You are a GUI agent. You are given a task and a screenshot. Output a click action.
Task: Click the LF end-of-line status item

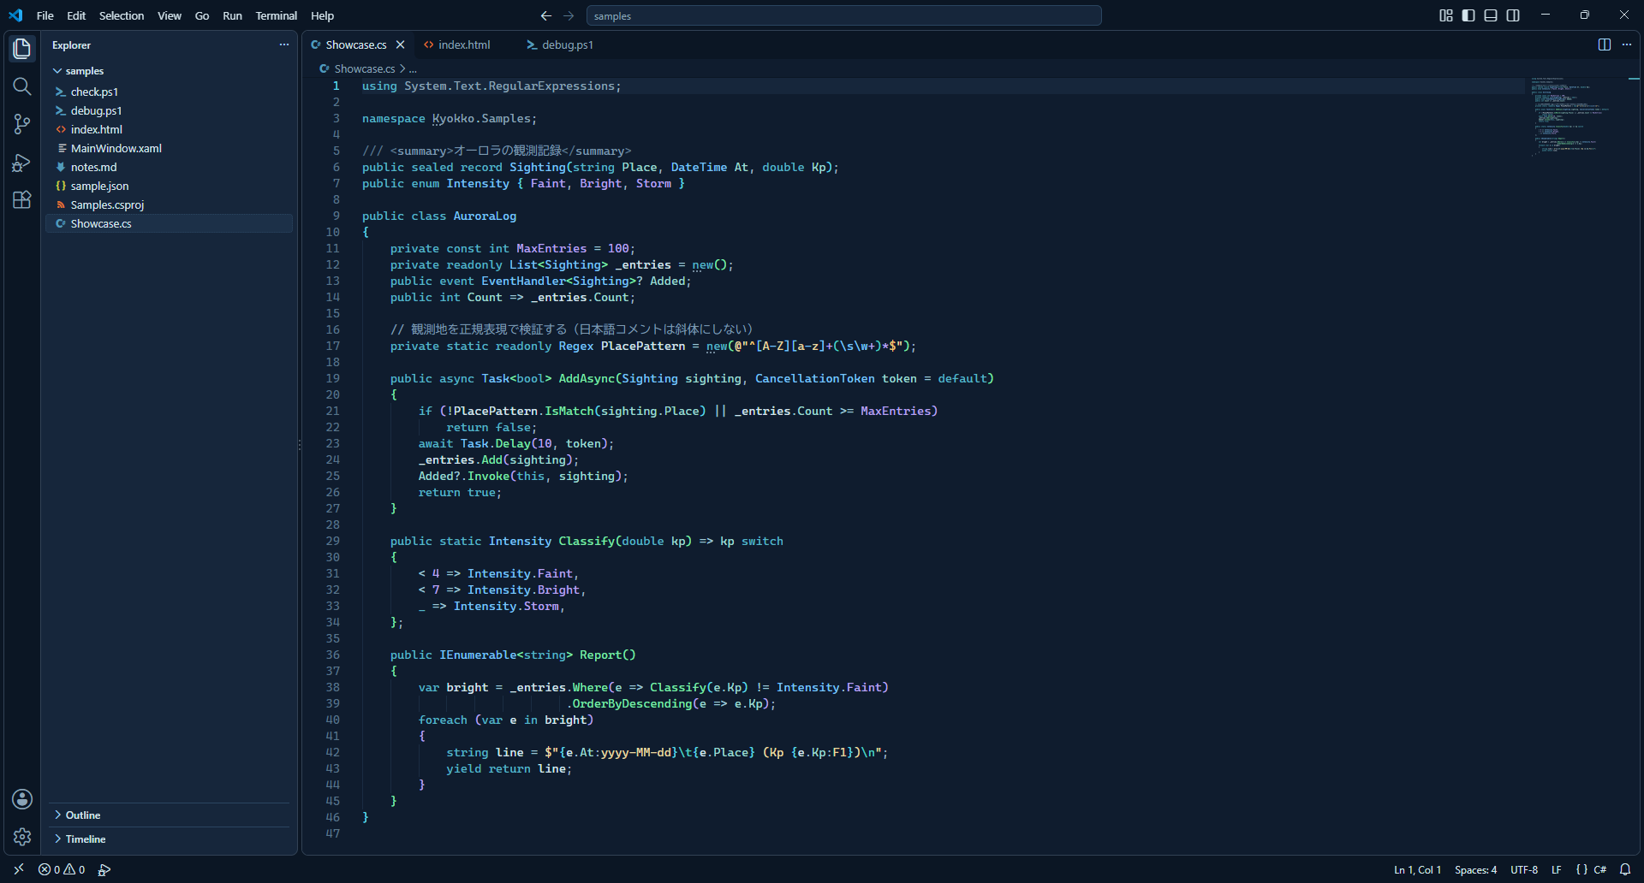tap(1556, 869)
